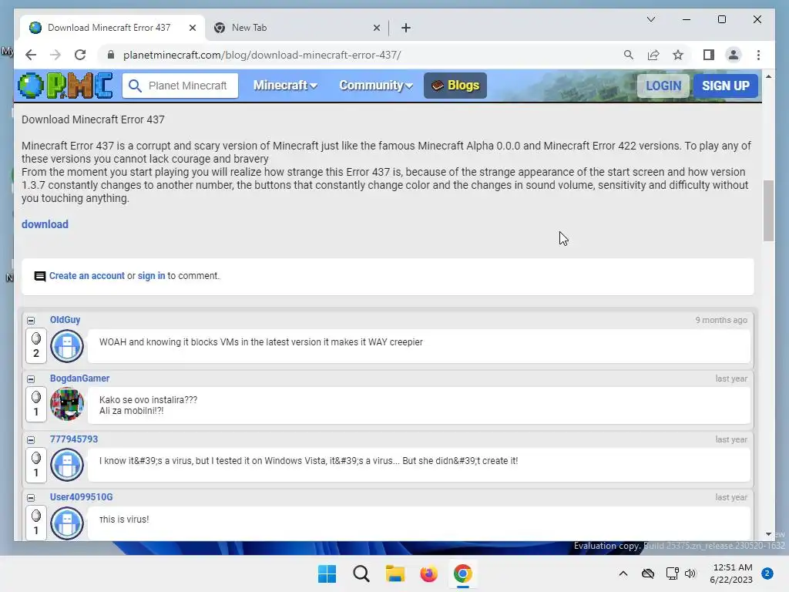Go forward with the forward arrow
Viewport: 789px width, 592px height.
point(55,55)
